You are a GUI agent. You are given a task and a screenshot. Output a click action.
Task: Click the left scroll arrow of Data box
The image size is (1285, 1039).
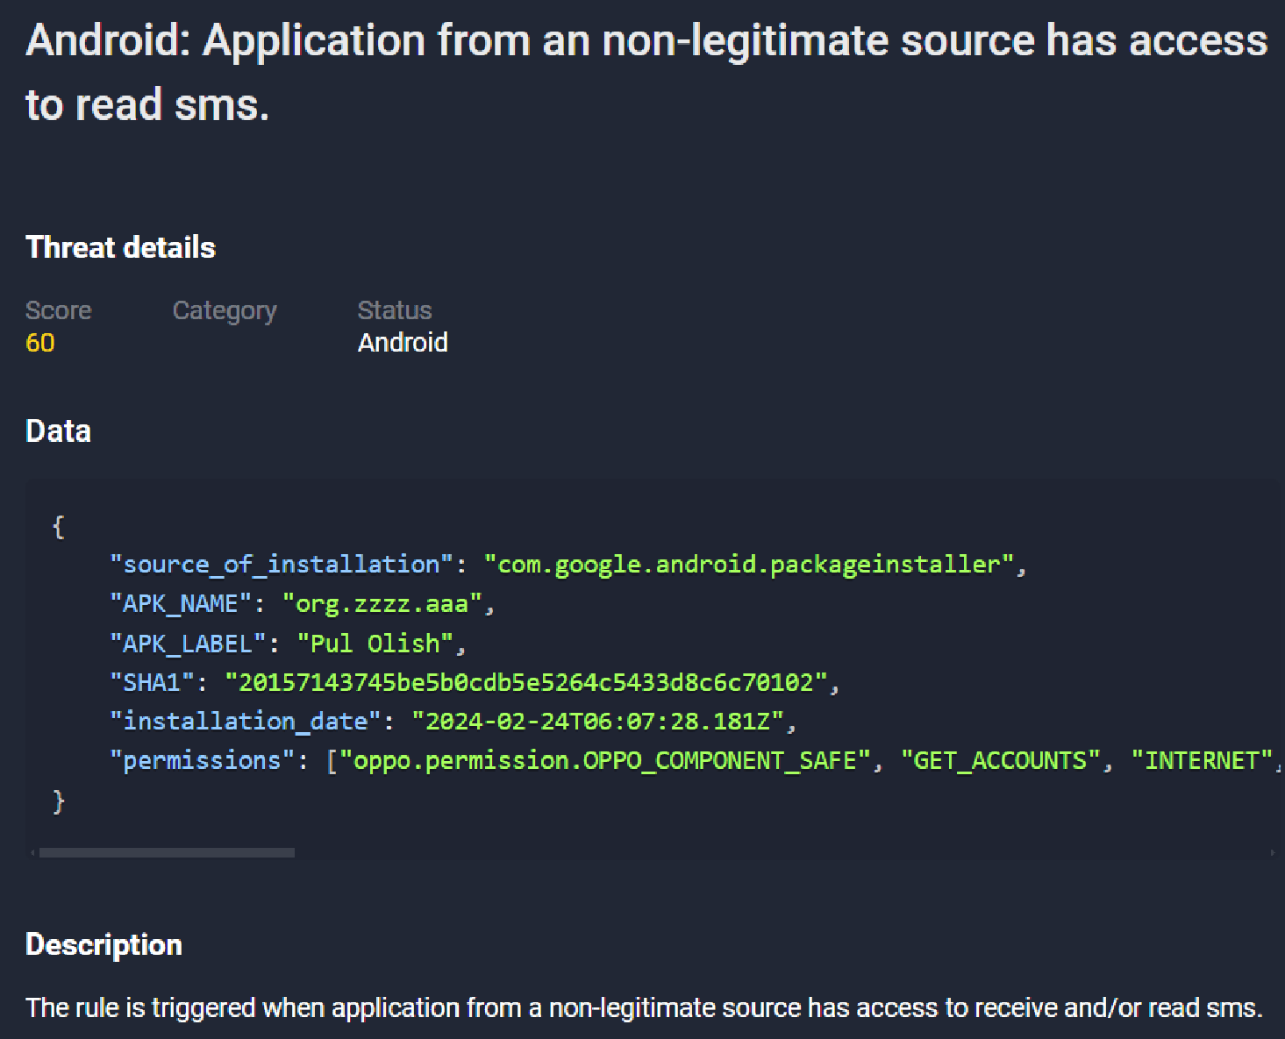(x=32, y=852)
